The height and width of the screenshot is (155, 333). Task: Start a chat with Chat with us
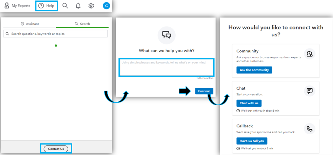click(x=249, y=103)
